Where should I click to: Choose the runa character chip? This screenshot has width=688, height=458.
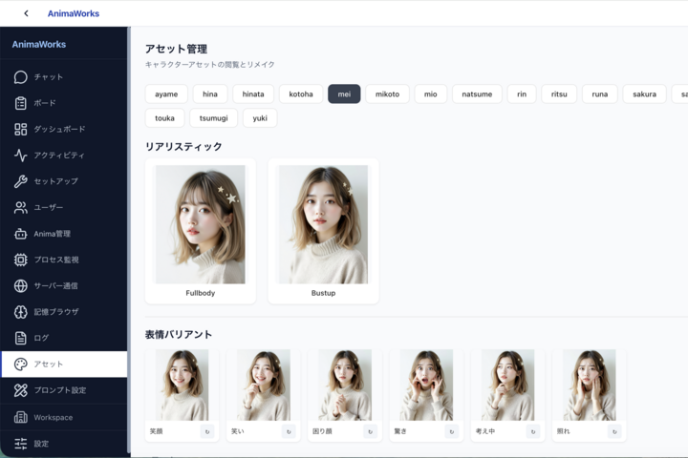tap(600, 94)
